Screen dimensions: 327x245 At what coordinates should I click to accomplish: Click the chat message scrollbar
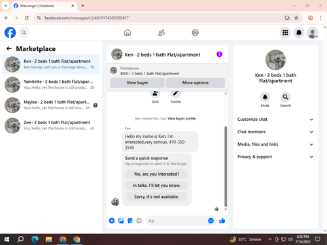pos(226,167)
